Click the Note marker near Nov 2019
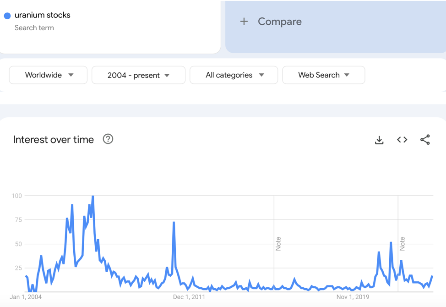The height and width of the screenshot is (307, 446). pyautogui.click(x=402, y=243)
